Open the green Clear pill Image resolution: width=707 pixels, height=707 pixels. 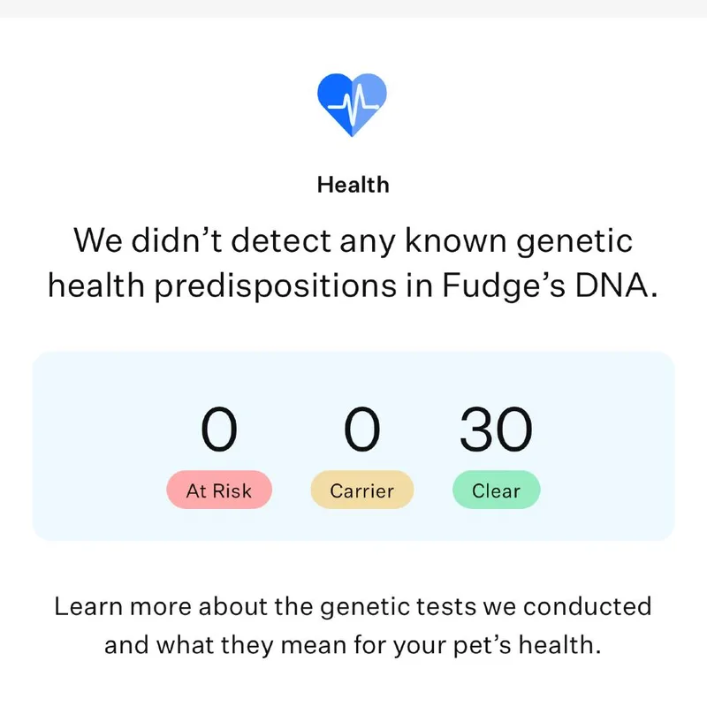[497, 490]
